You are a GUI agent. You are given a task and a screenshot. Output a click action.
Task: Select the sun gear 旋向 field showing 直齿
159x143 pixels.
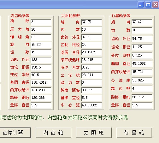pyautogui.click(x=91, y=22)
